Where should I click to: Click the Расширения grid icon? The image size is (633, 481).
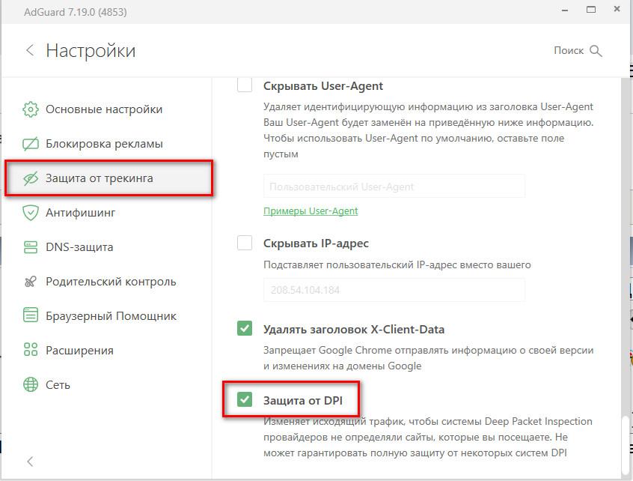(x=31, y=351)
